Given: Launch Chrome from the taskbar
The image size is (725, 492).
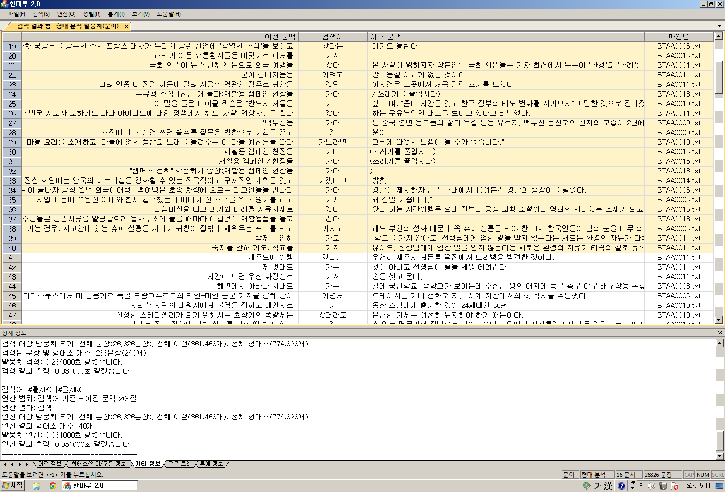Looking at the screenshot, I should 53,486.
